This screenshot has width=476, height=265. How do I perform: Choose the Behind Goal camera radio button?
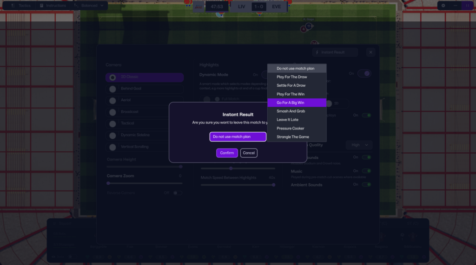pos(112,89)
